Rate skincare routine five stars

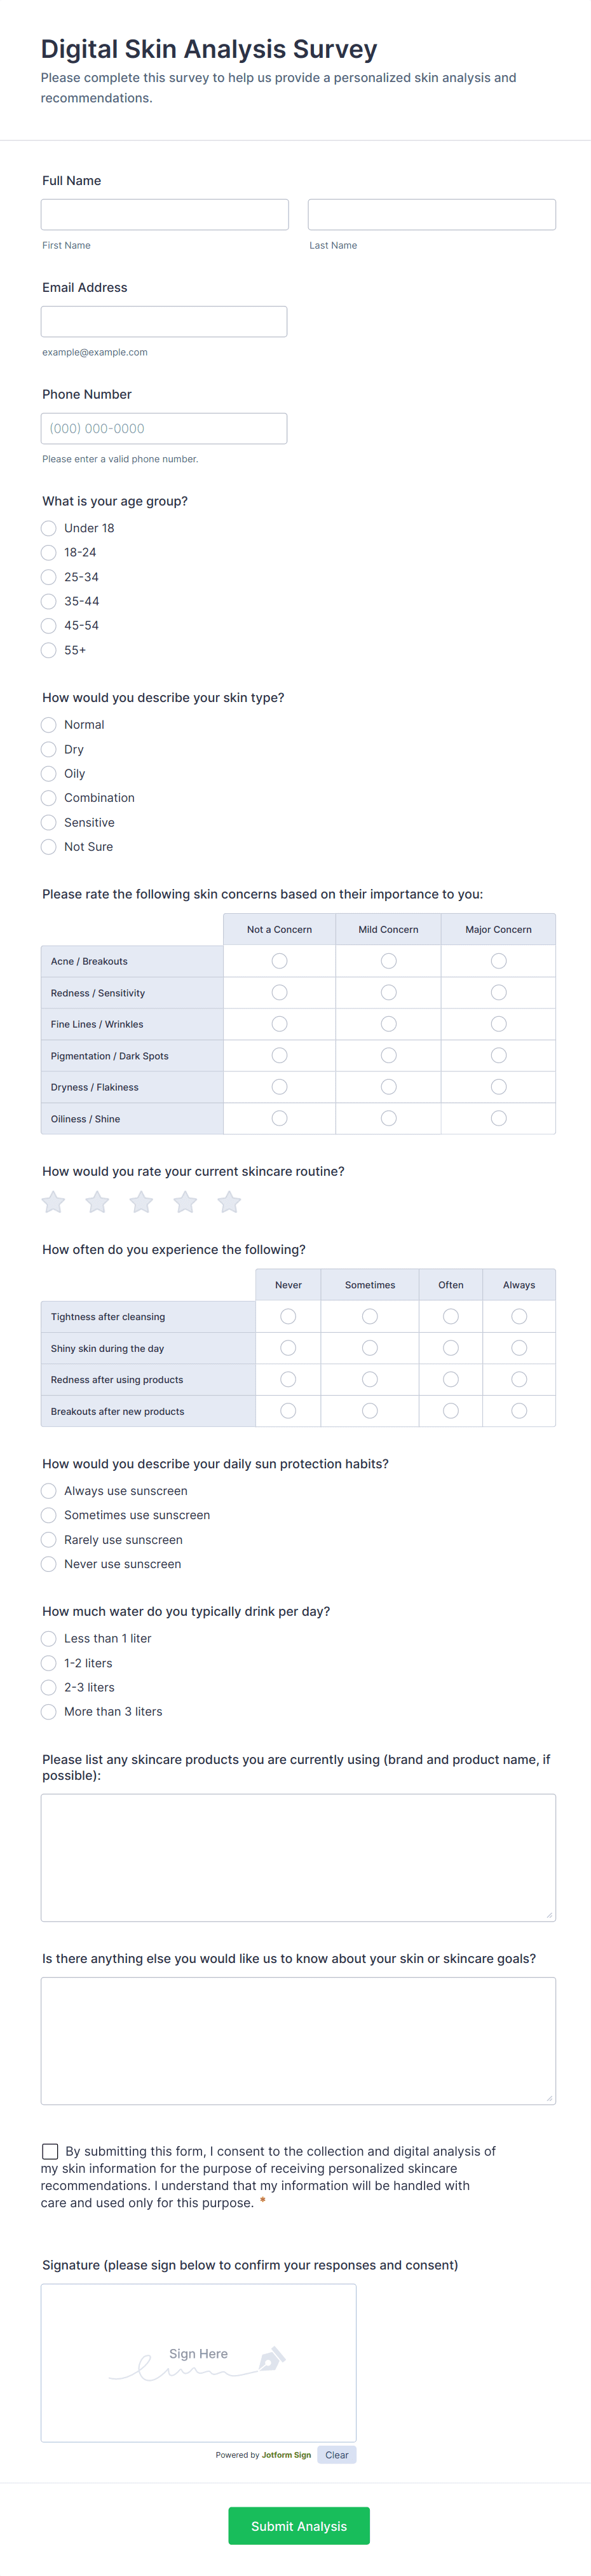click(229, 1202)
